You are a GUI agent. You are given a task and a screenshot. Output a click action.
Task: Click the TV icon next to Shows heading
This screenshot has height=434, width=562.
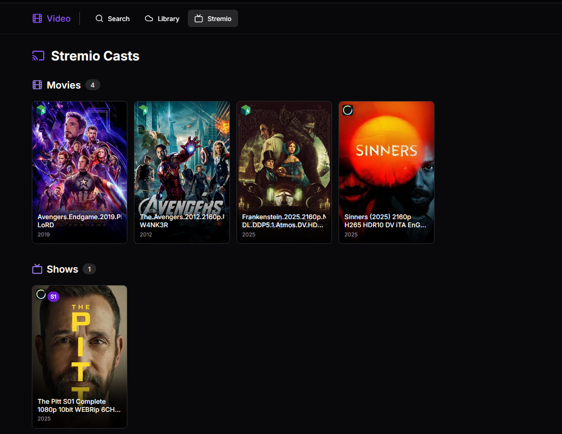[x=37, y=269]
